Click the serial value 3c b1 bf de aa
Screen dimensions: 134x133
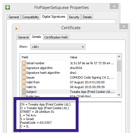tap(92, 63)
